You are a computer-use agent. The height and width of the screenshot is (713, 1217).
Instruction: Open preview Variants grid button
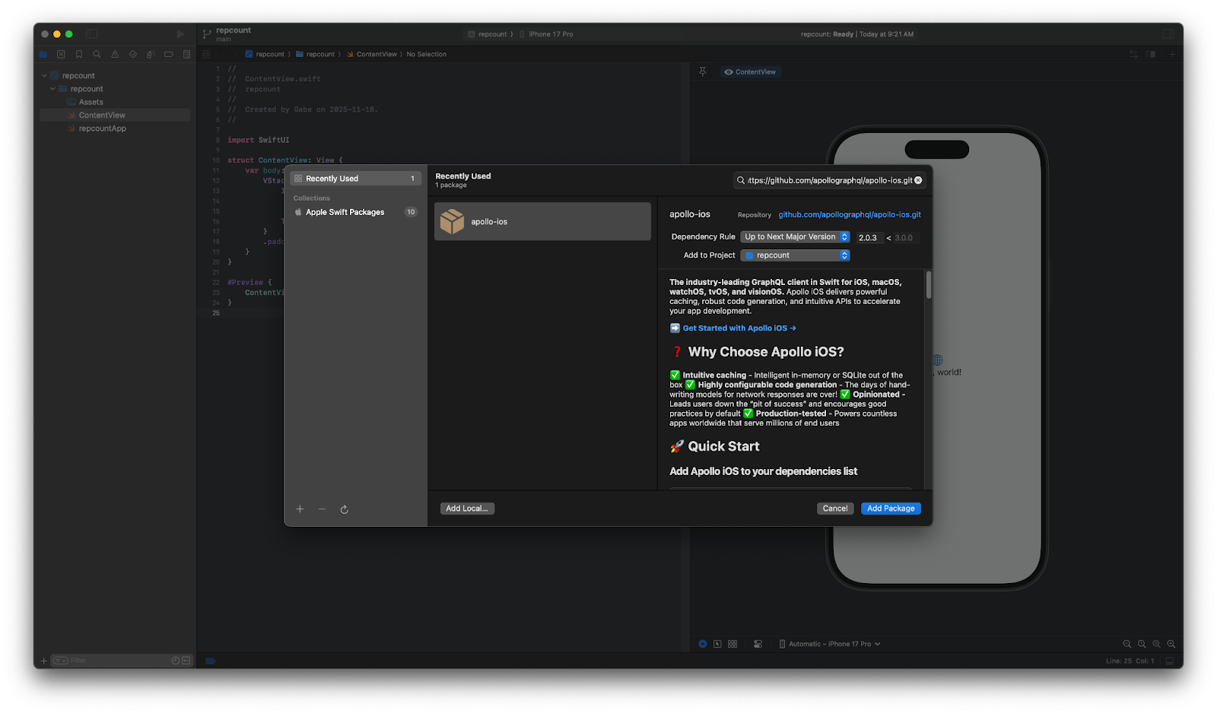(732, 644)
